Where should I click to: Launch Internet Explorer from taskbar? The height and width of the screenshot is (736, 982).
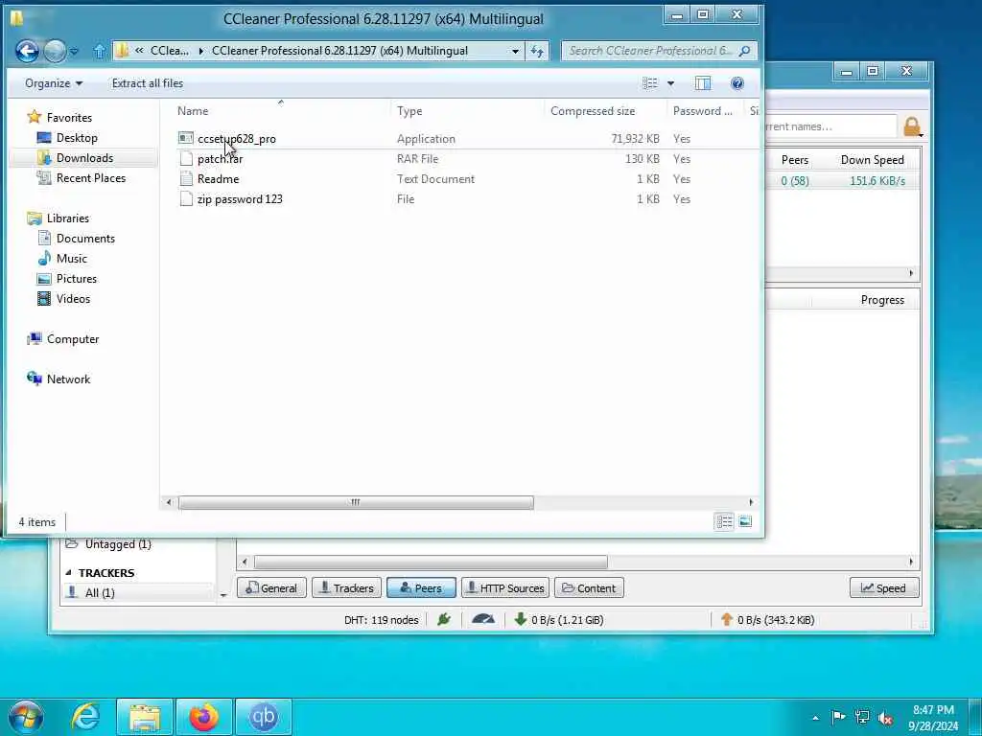(85, 717)
